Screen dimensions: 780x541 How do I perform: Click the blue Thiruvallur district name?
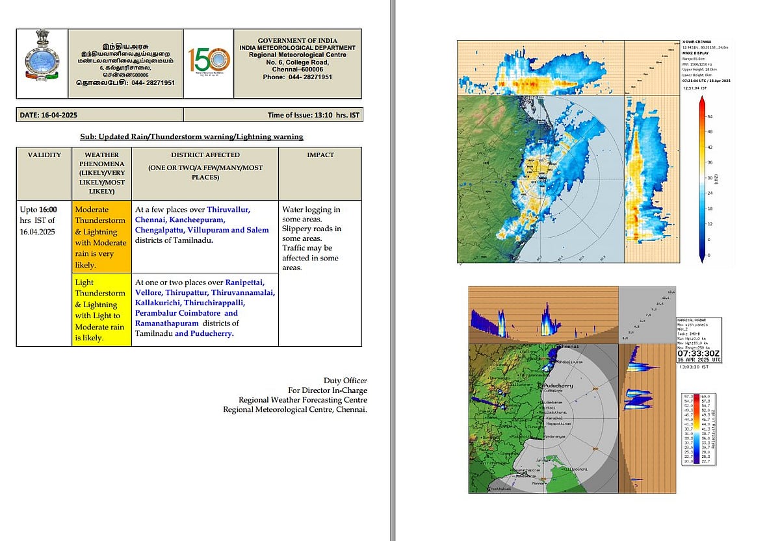(228, 210)
